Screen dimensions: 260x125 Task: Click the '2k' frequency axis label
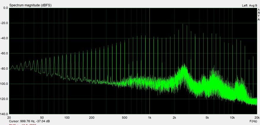pyautogui.click(x=174, y=118)
